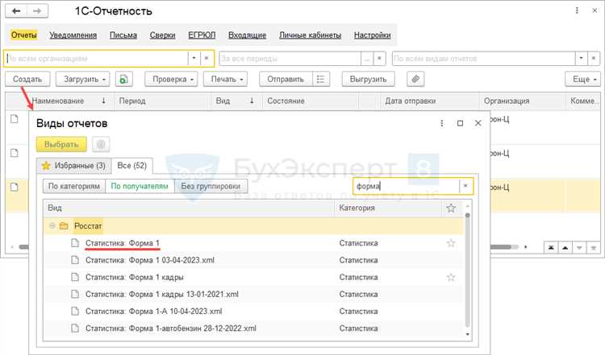Viewport: 605px width, 355px height.
Task: Click the green refresh list icon
Action: click(x=123, y=79)
